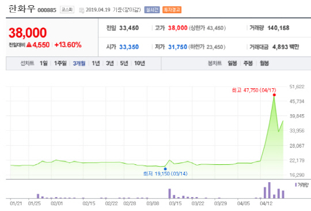Click the 01/21 date axis label

click(x=16, y=204)
